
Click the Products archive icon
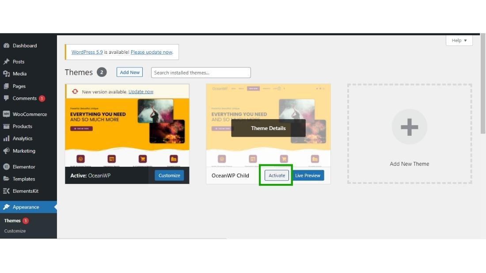pos(6,126)
